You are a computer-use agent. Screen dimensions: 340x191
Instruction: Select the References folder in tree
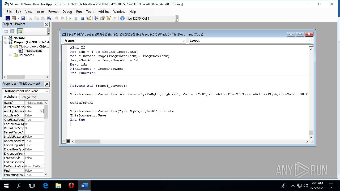coord(26,55)
